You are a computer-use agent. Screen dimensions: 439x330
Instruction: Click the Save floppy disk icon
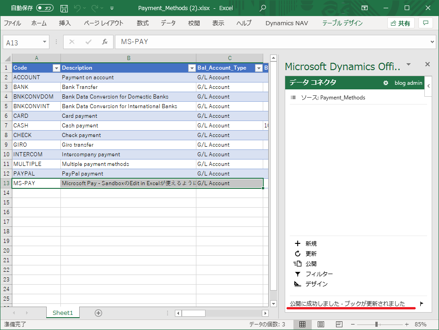(64, 8)
